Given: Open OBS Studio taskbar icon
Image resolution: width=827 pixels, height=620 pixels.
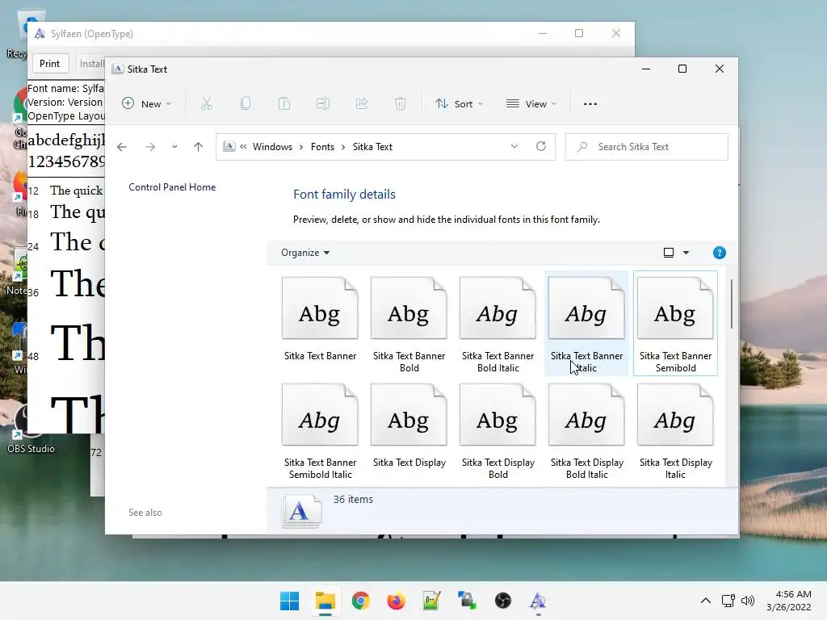Looking at the screenshot, I should coord(502,601).
